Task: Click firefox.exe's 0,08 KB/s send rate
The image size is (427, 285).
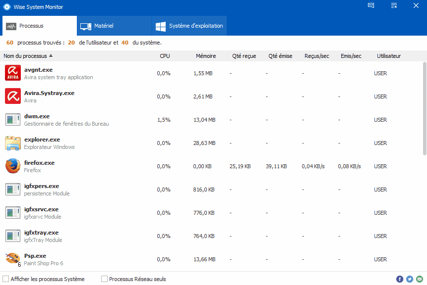Action: [x=350, y=166]
